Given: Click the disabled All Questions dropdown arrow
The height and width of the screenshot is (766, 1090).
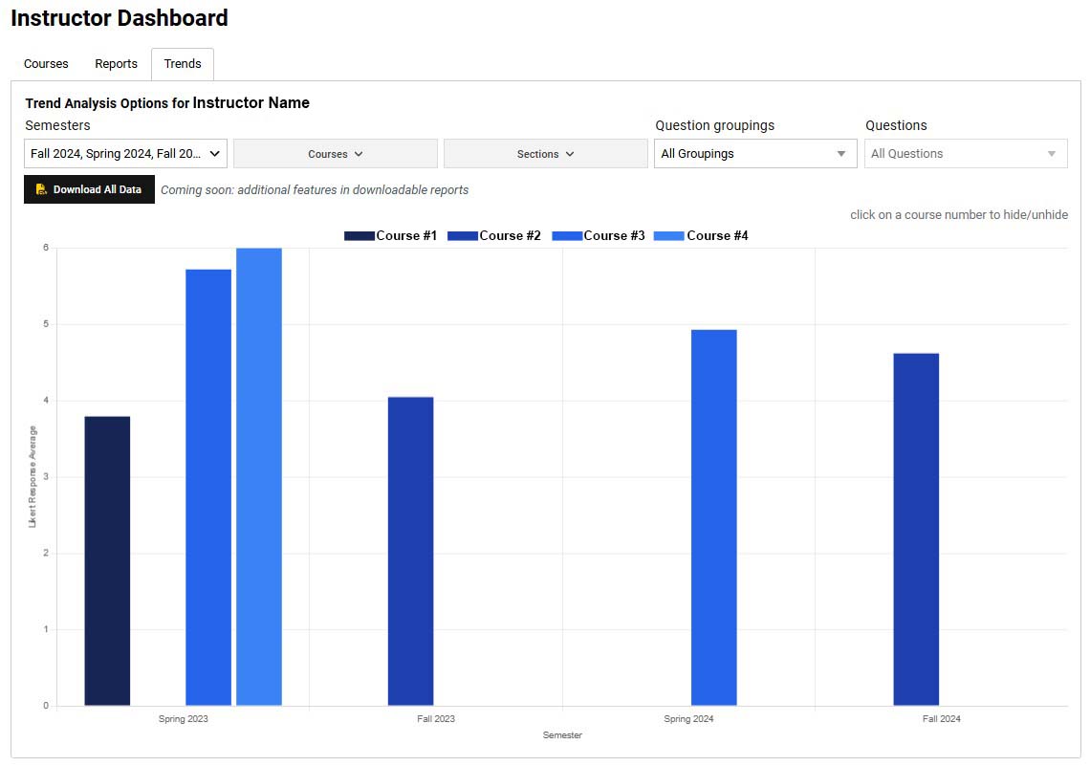Looking at the screenshot, I should click(x=1053, y=153).
